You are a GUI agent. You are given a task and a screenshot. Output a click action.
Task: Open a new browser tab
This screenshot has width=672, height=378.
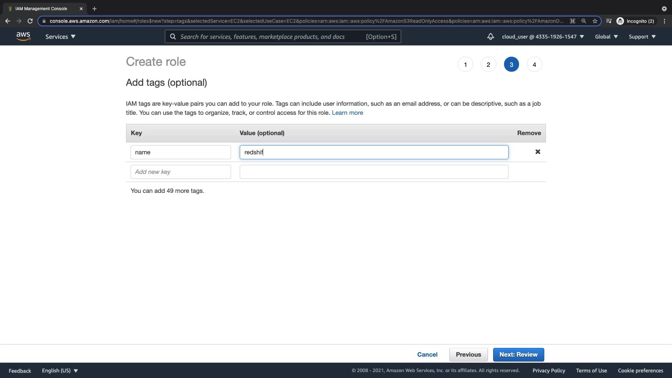[x=94, y=9]
